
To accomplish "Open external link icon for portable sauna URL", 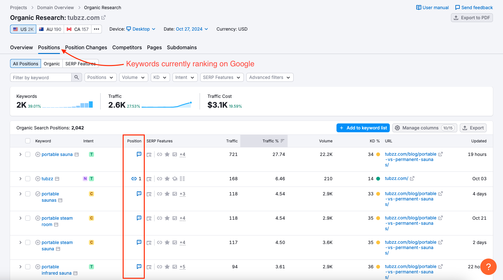I will [x=441, y=154].
